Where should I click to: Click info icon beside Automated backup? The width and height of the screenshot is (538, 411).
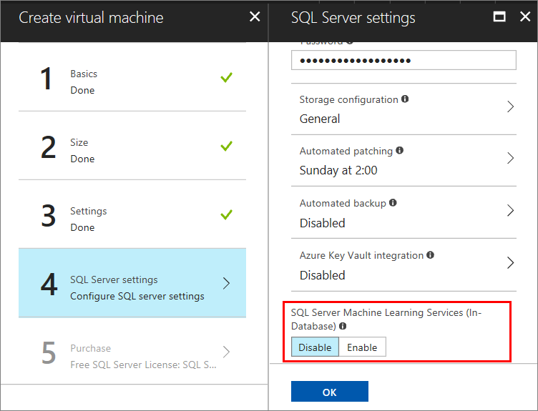coord(393,203)
